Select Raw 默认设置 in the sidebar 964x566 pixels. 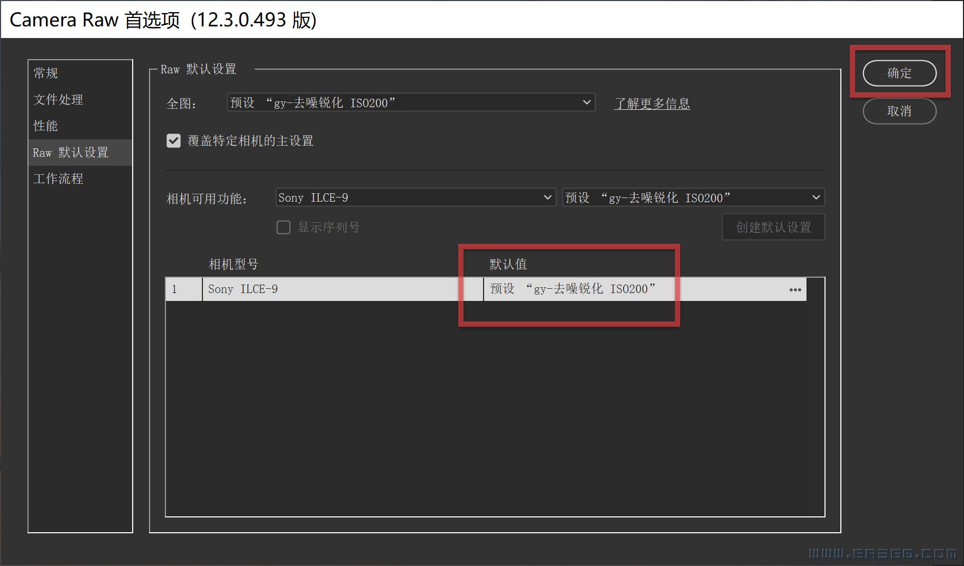coord(70,153)
